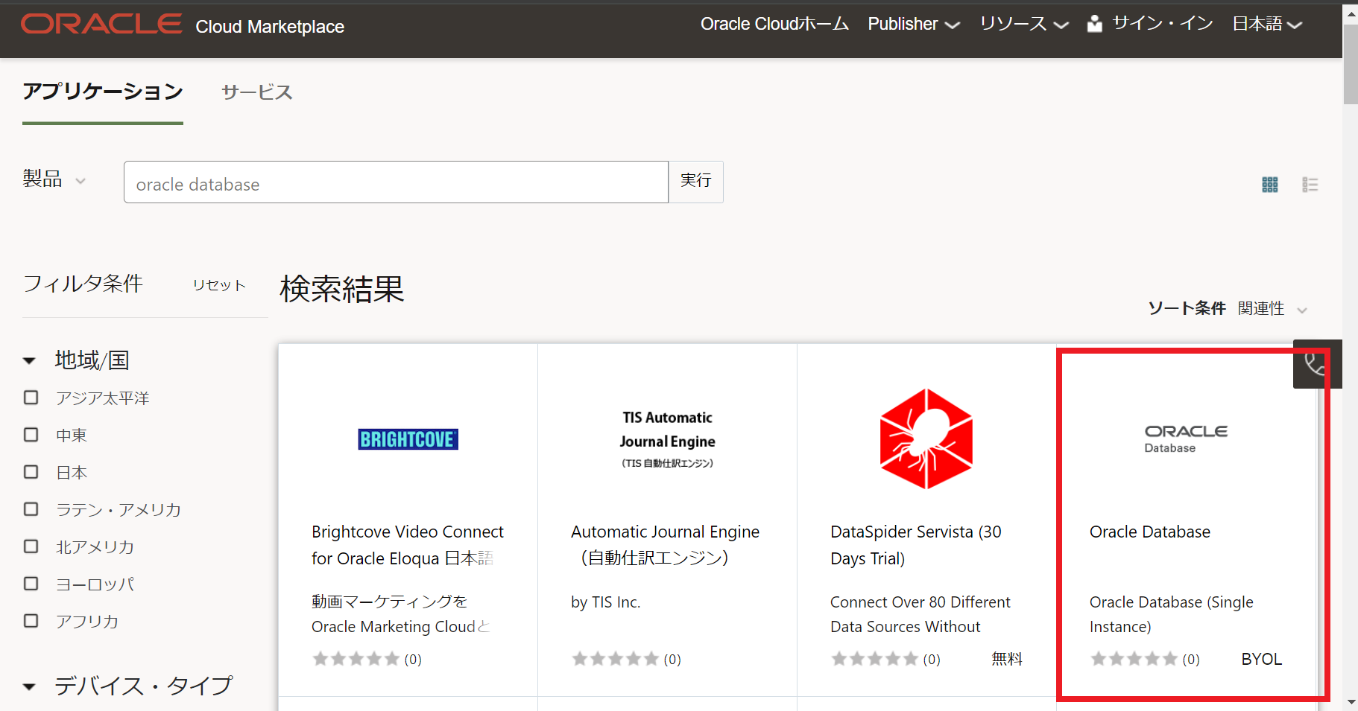Click the DataSpider red hexagon spider logo
Screen dimensions: 1358x711
pos(926,439)
